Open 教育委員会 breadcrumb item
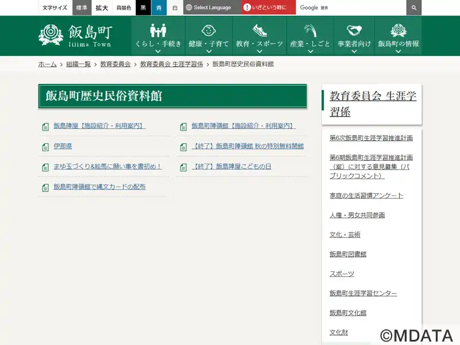This screenshot has width=460, height=345. point(115,64)
